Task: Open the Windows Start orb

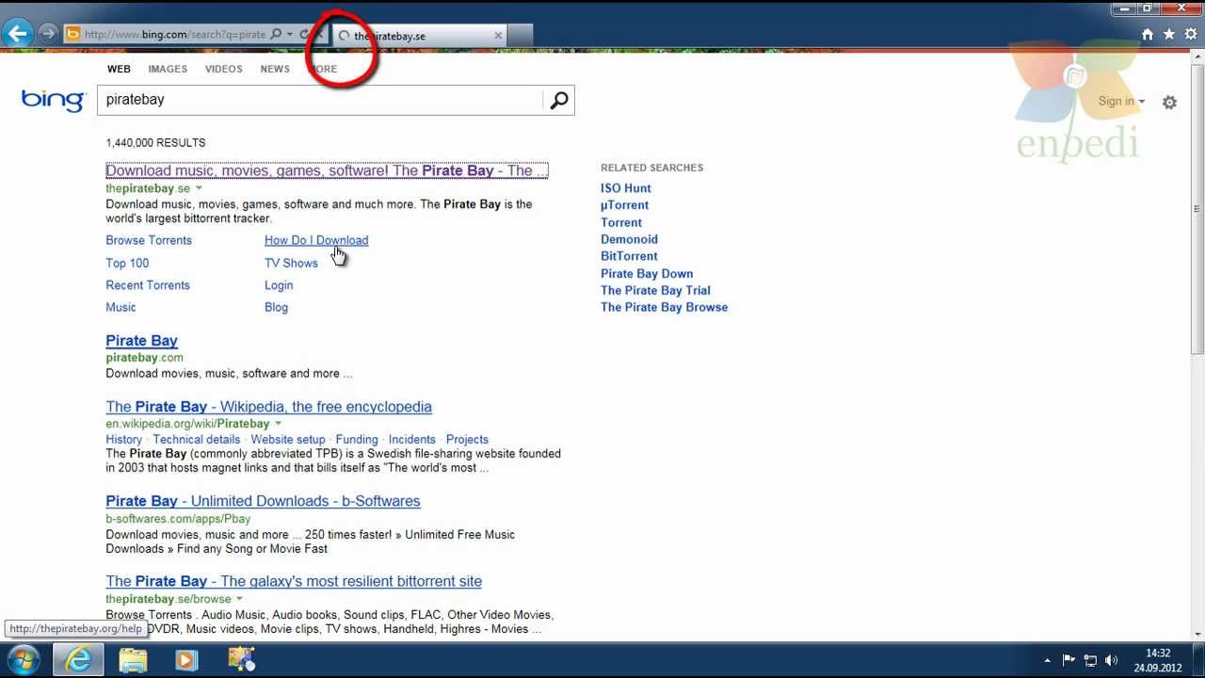Action: [x=23, y=660]
